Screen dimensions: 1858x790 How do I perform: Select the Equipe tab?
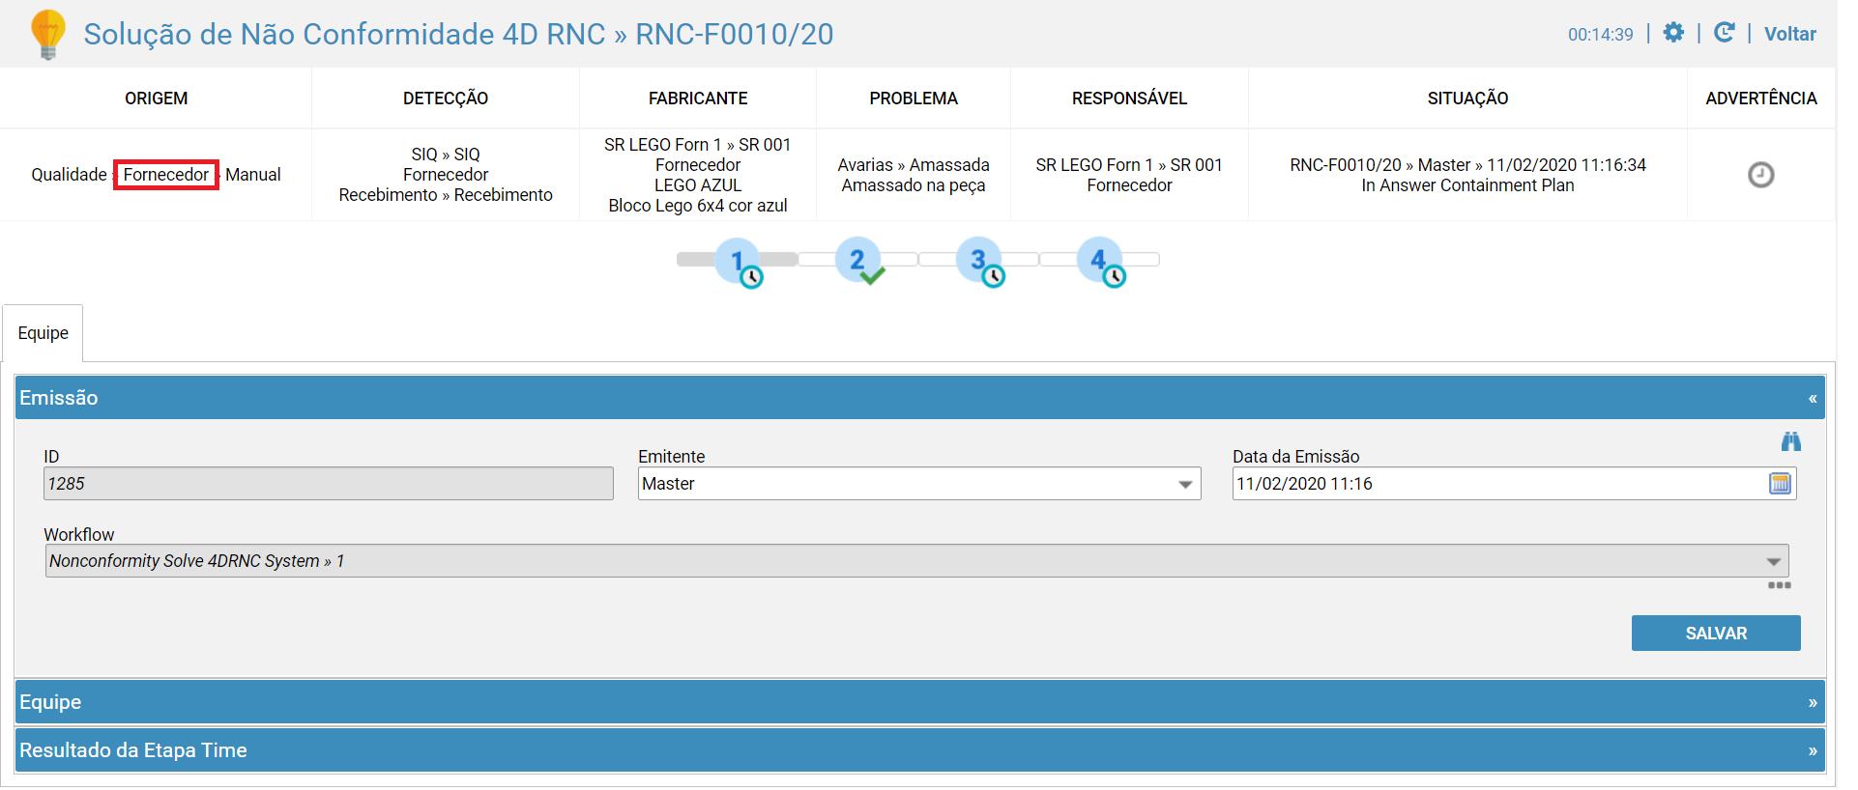43,333
